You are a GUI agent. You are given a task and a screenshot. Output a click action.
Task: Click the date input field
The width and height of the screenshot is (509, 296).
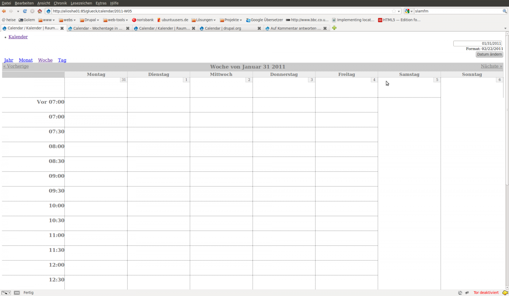tap(477, 44)
